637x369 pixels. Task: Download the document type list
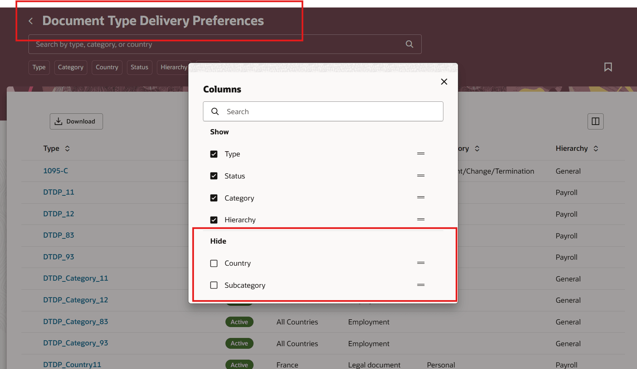click(x=76, y=122)
